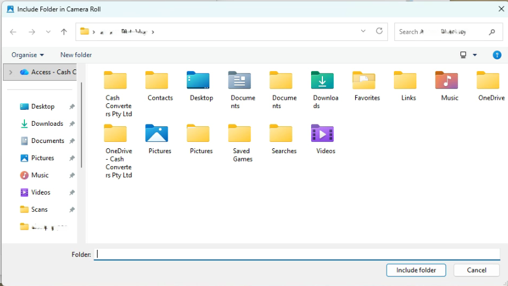The width and height of the screenshot is (508, 286).
Task: Unpin Desktop using its pin icon
Action: point(72,106)
